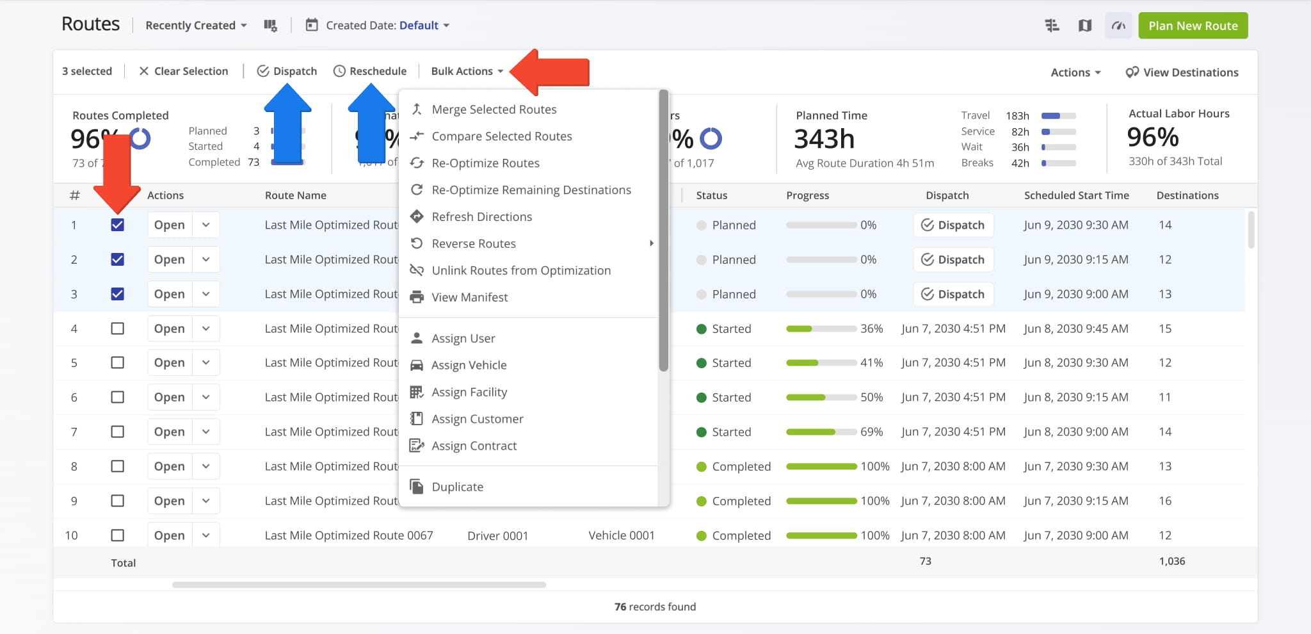Click the calendar icon beside Created Date

point(312,26)
